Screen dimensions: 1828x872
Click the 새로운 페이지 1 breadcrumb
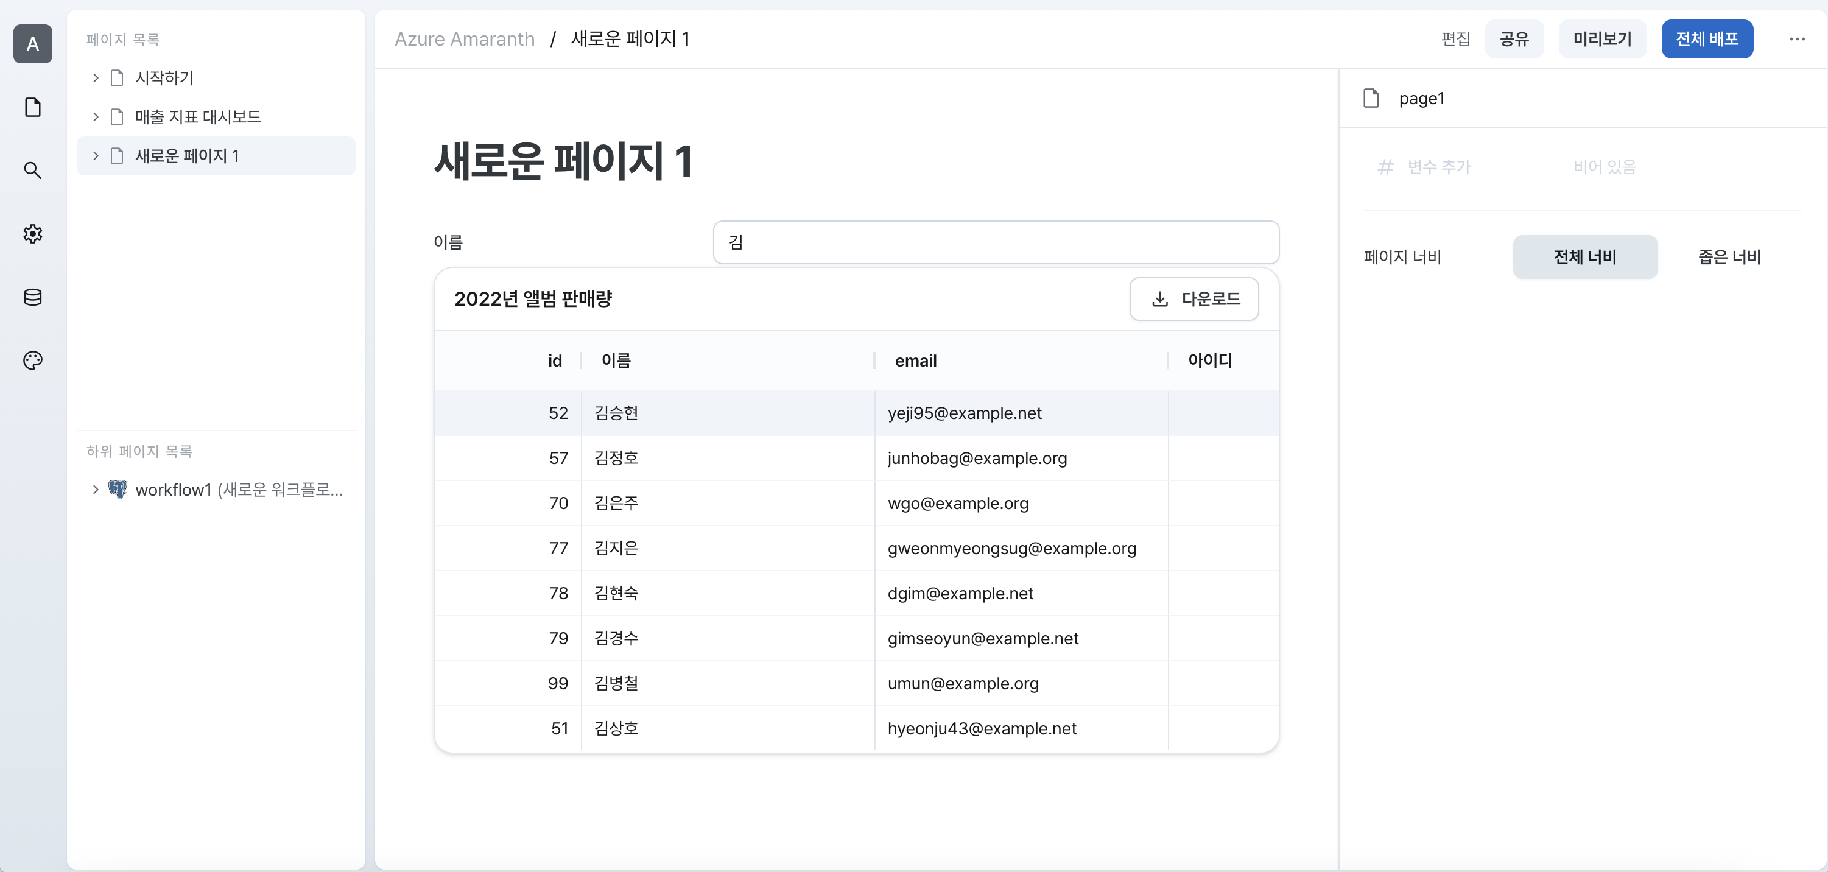630,39
